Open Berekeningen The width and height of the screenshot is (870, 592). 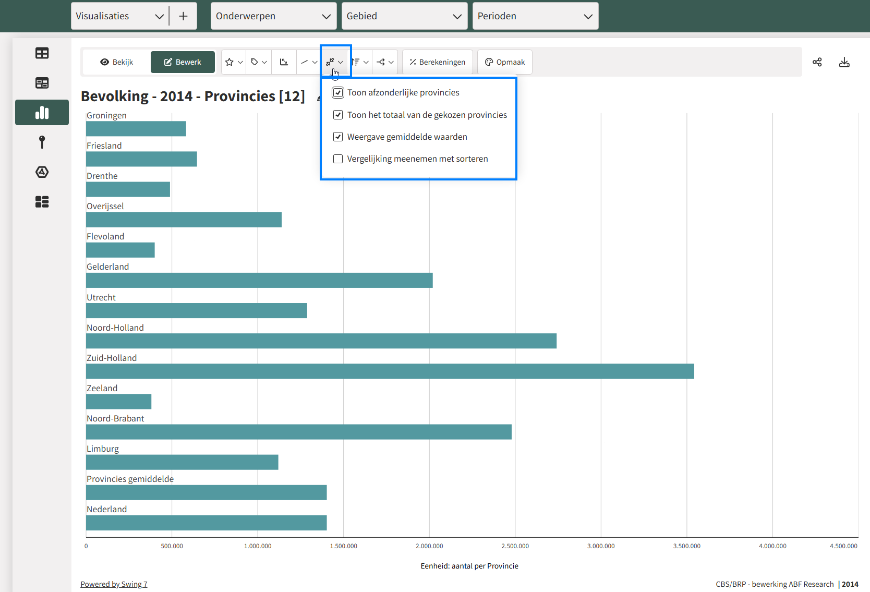[437, 62]
